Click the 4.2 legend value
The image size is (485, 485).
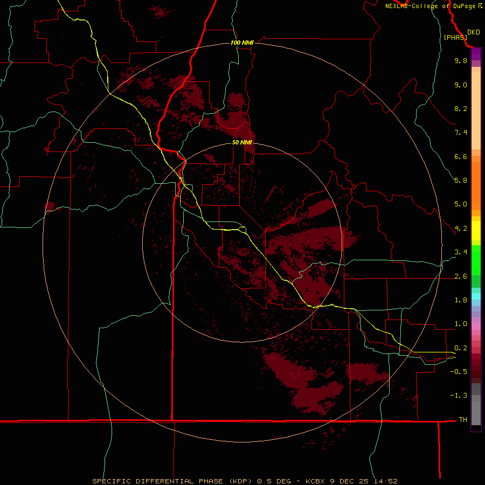pos(461,228)
